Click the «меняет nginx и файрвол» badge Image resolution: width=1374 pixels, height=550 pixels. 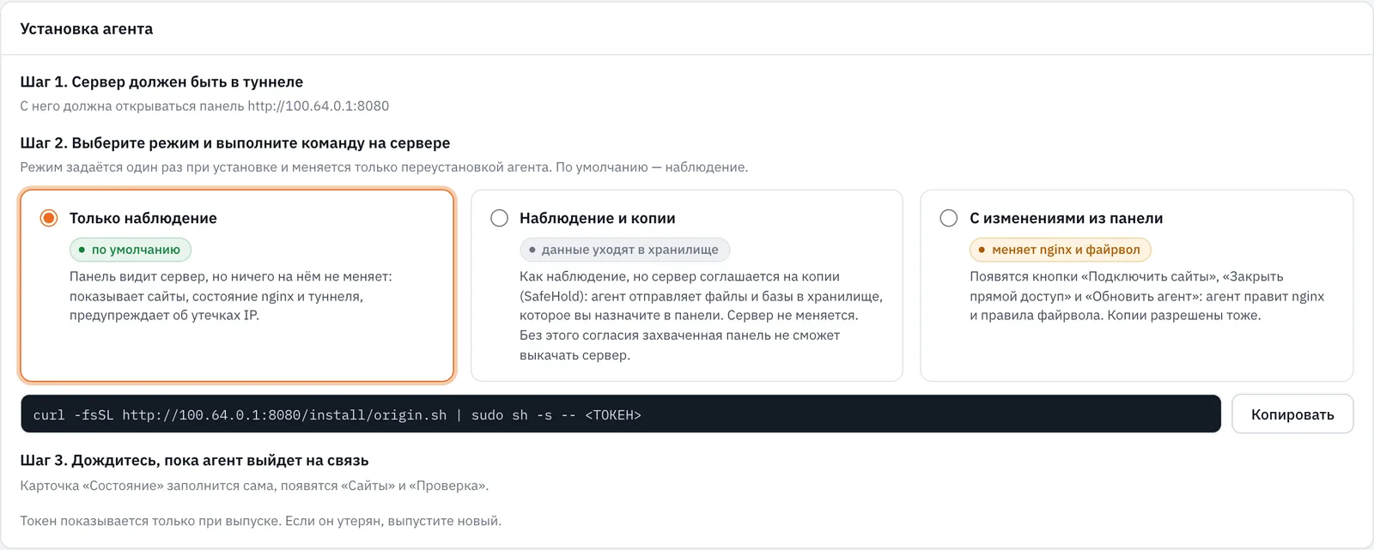[x=1060, y=250]
